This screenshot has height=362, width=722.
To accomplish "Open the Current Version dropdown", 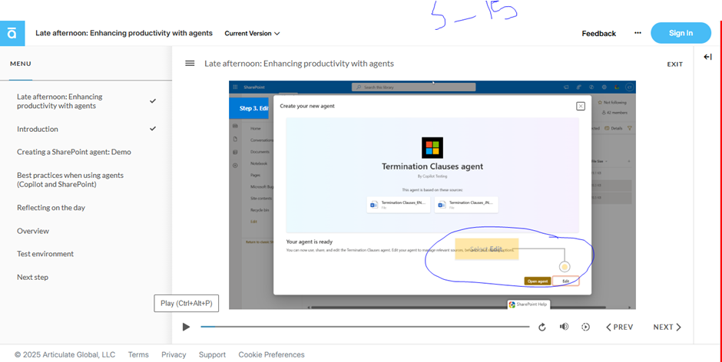I will 252,33.
